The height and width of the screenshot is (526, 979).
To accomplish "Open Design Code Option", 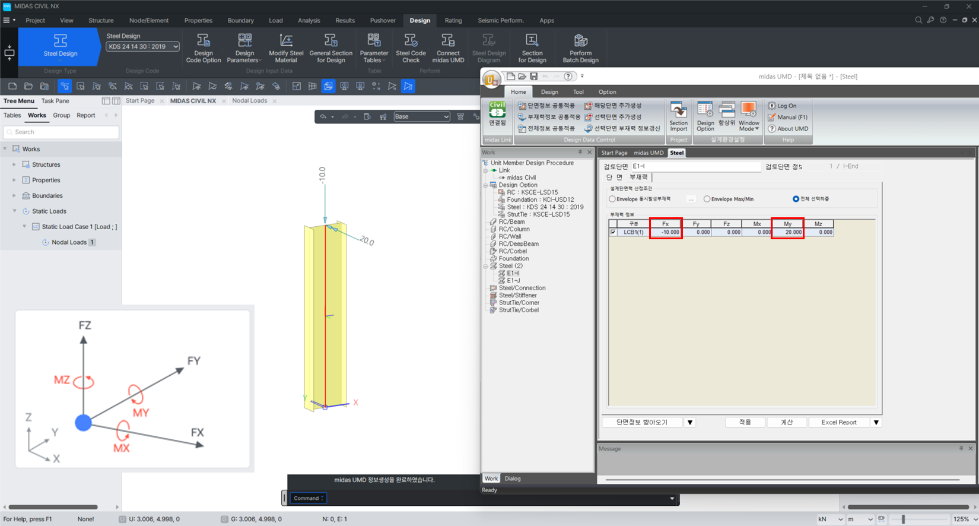I will point(203,48).
